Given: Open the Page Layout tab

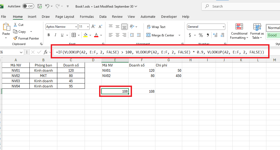Looking at the screenshot, I should click(x=65, y=16).
